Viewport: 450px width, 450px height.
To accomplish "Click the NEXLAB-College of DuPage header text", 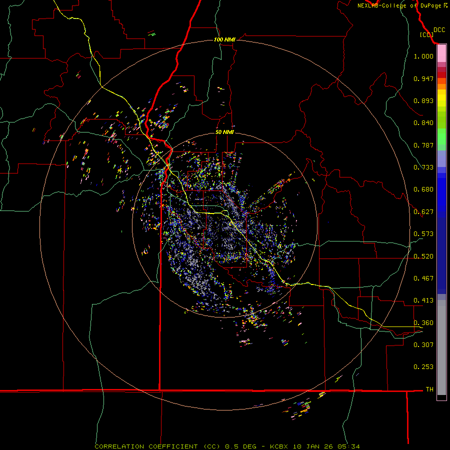I will 399,5.
